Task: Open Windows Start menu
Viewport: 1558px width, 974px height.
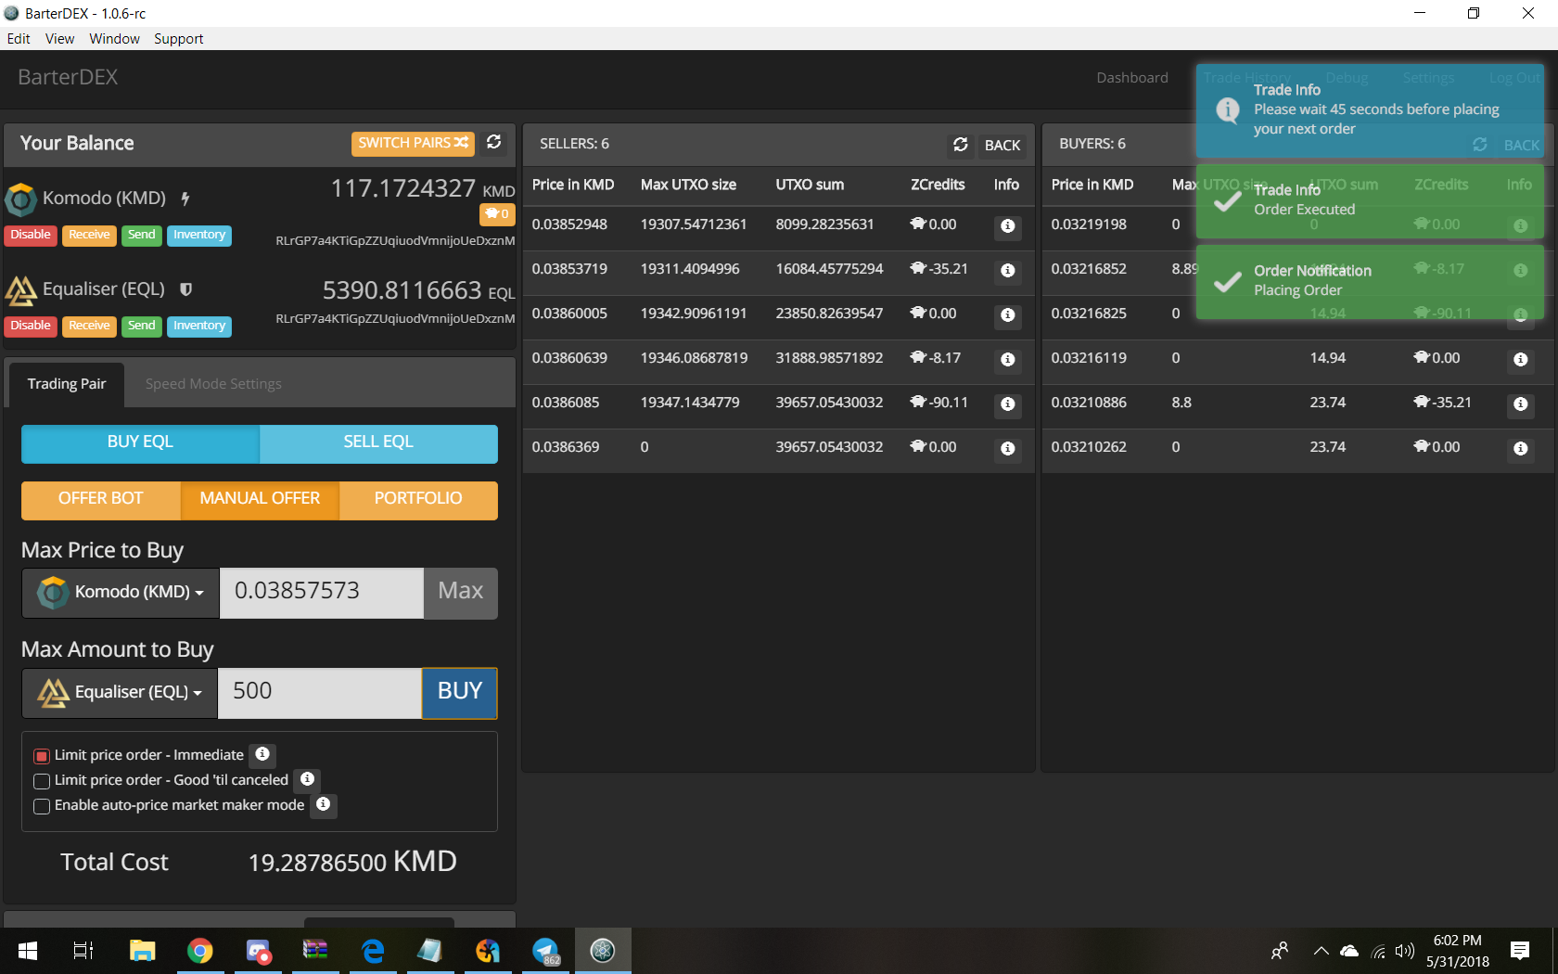Action: tap(28, 951)
